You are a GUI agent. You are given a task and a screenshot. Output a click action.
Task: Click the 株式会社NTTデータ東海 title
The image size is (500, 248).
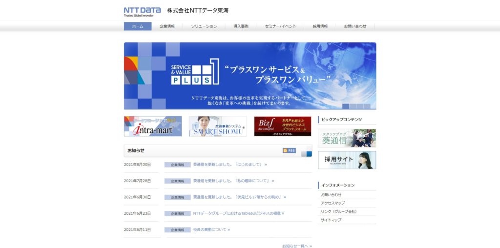(198, 11)
